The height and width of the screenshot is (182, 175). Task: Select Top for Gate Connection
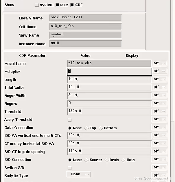point(86,128)
